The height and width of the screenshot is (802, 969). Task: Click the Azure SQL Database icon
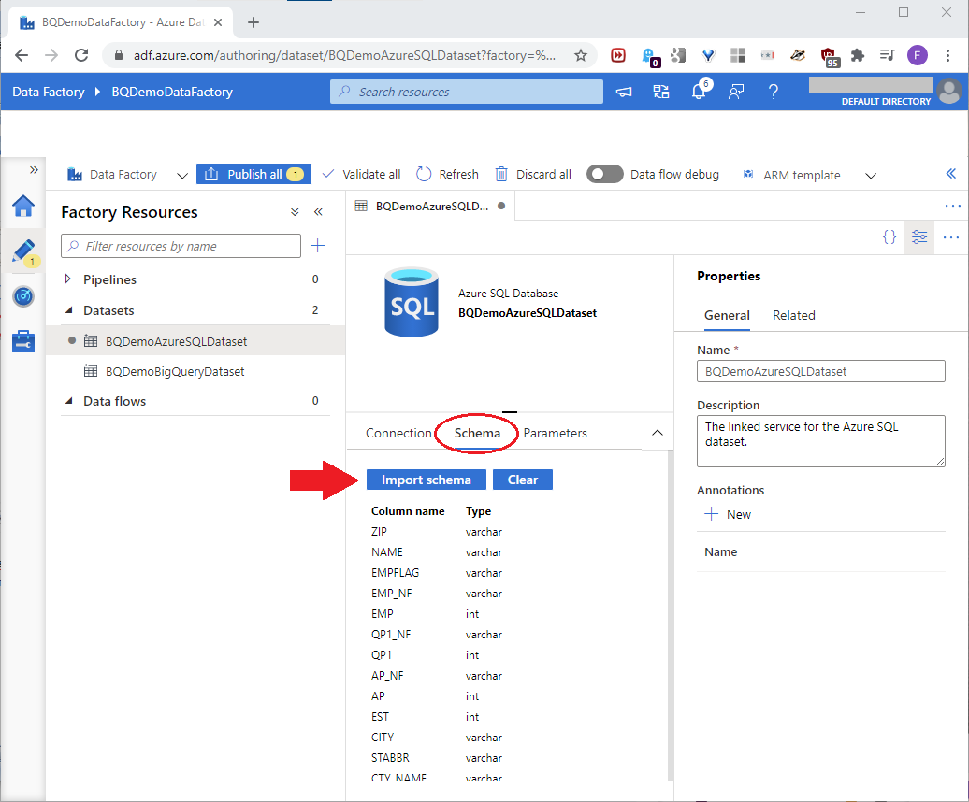point(412,302)
